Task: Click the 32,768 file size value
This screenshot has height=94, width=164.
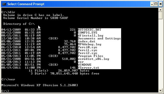Action: 70,41
